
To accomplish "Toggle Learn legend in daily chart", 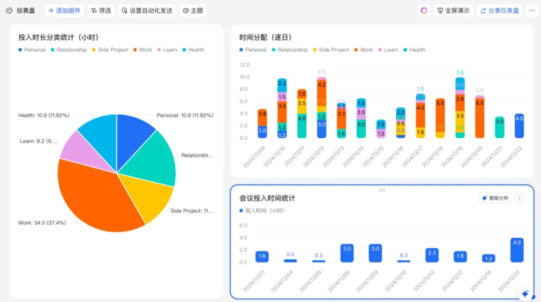I will coord(389,49).
